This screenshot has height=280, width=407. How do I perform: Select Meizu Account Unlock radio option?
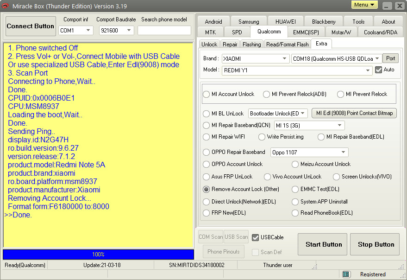pos(295,164)
